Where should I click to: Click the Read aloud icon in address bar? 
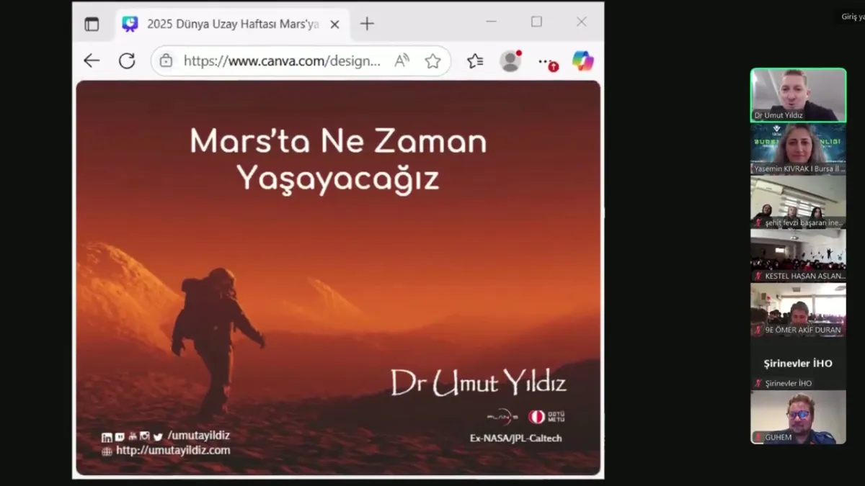click(x=402, y=61)
